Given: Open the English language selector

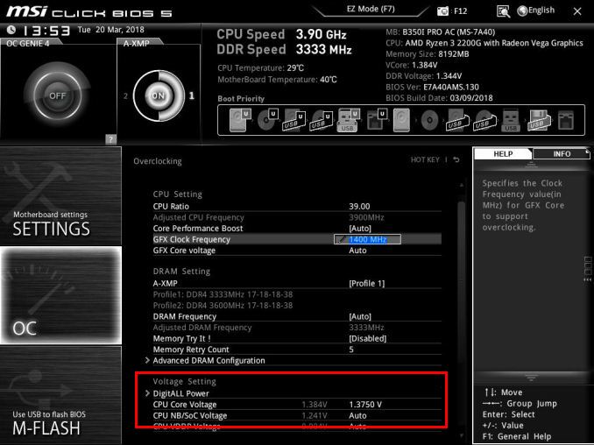Looking at the screenshot, I should coord(536,11).
